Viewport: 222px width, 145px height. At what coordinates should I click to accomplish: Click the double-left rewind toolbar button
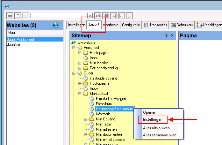pyautogui.click(x=114, y=16)
